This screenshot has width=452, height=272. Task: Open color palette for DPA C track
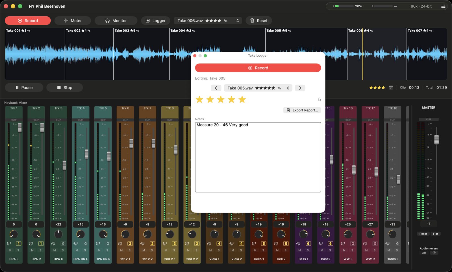pos(53,244)
